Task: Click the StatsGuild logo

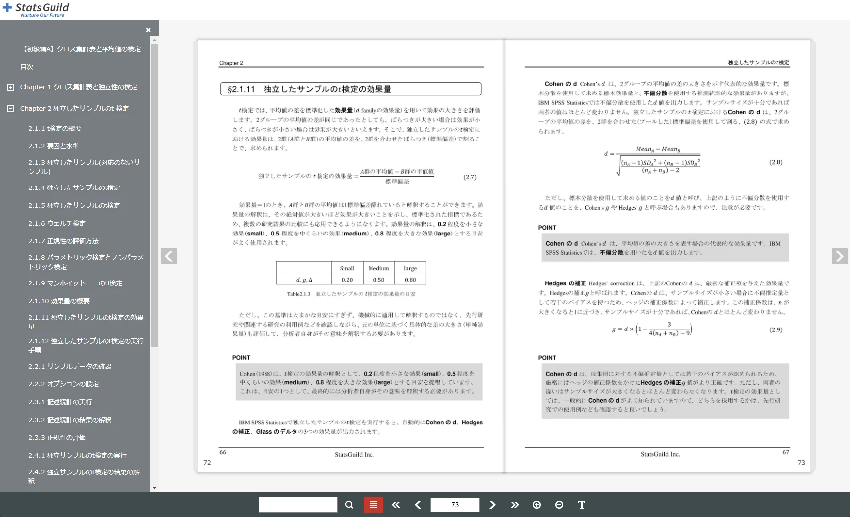Action: pyautogui.click(x=35, y=8)
